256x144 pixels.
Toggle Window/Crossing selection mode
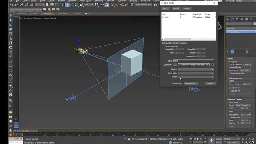(x=62, y=5)
